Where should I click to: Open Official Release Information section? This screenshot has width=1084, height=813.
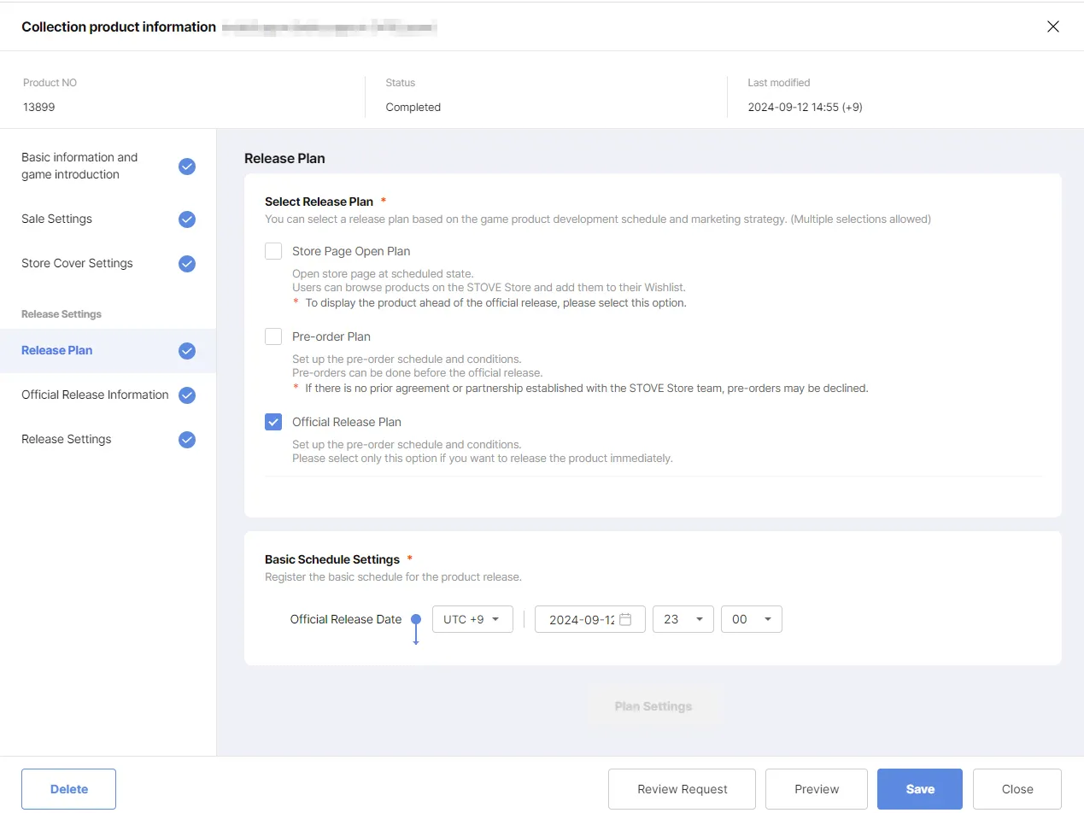coord(95,395)
